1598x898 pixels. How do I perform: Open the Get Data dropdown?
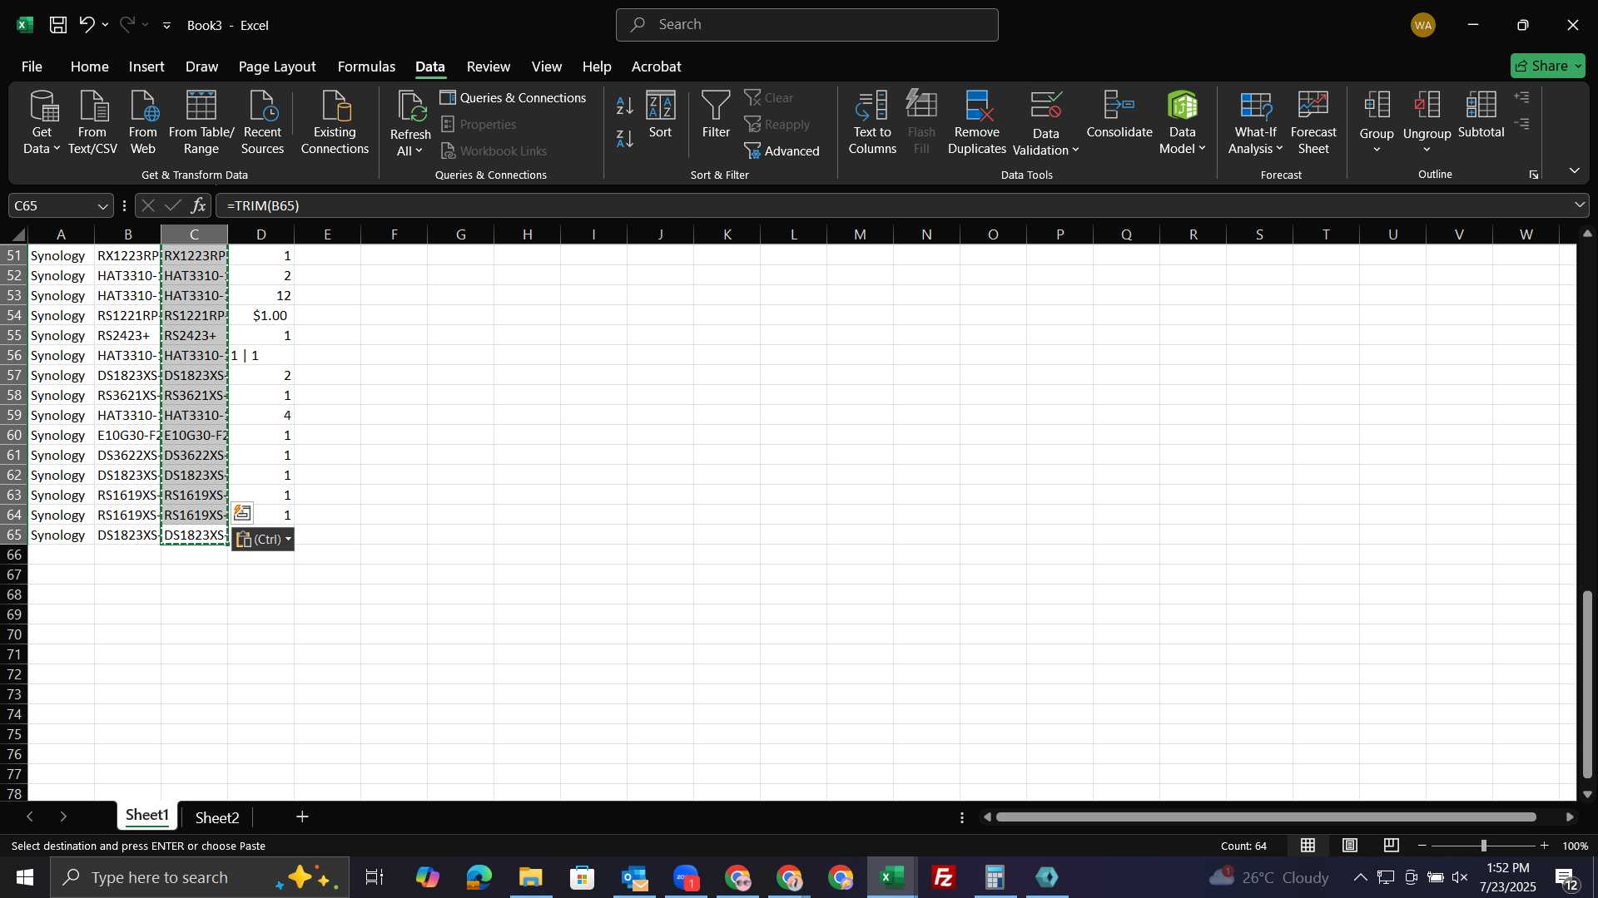click(42, 123)
